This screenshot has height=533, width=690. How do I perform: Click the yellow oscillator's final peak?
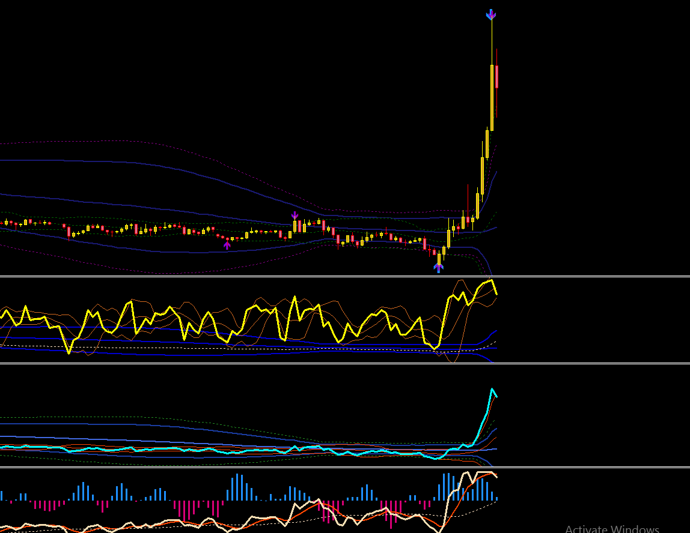(491, 280)
